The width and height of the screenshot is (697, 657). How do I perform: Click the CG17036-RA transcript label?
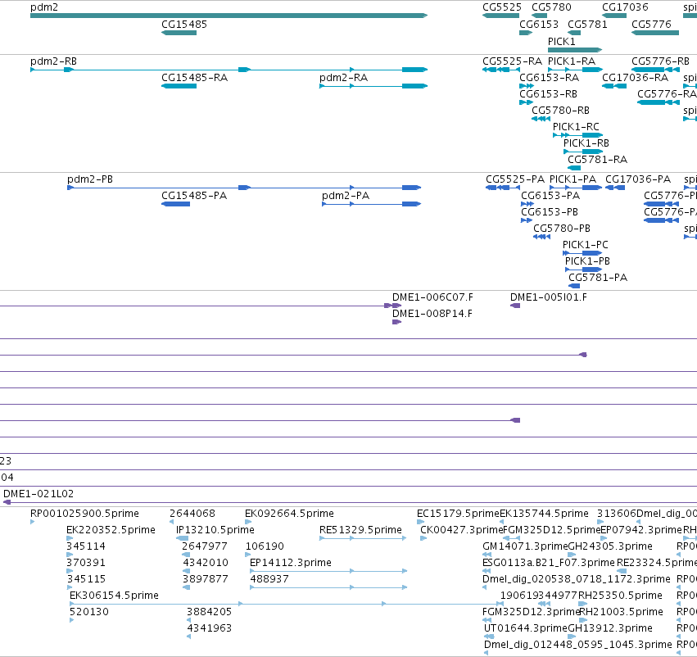[x=635, y=78]
